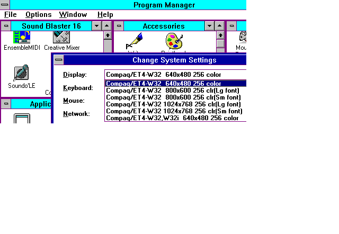Select highlighted 640x480 256 color list entry

click(x=175, y=84)
